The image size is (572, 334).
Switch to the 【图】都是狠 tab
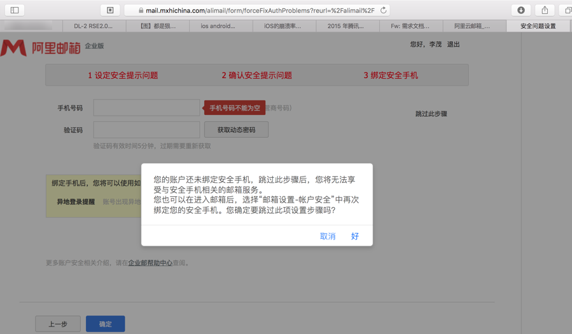(x=158, y=26)
